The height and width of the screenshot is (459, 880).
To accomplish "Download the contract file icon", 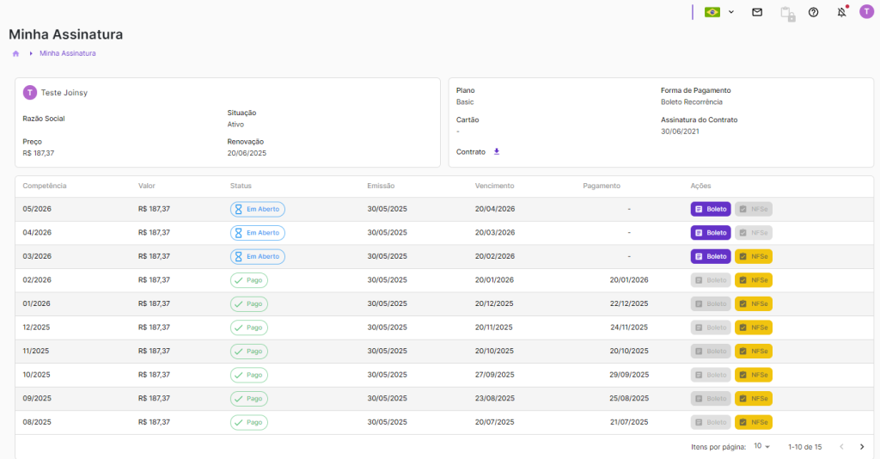I will click(x=496, y=151).
